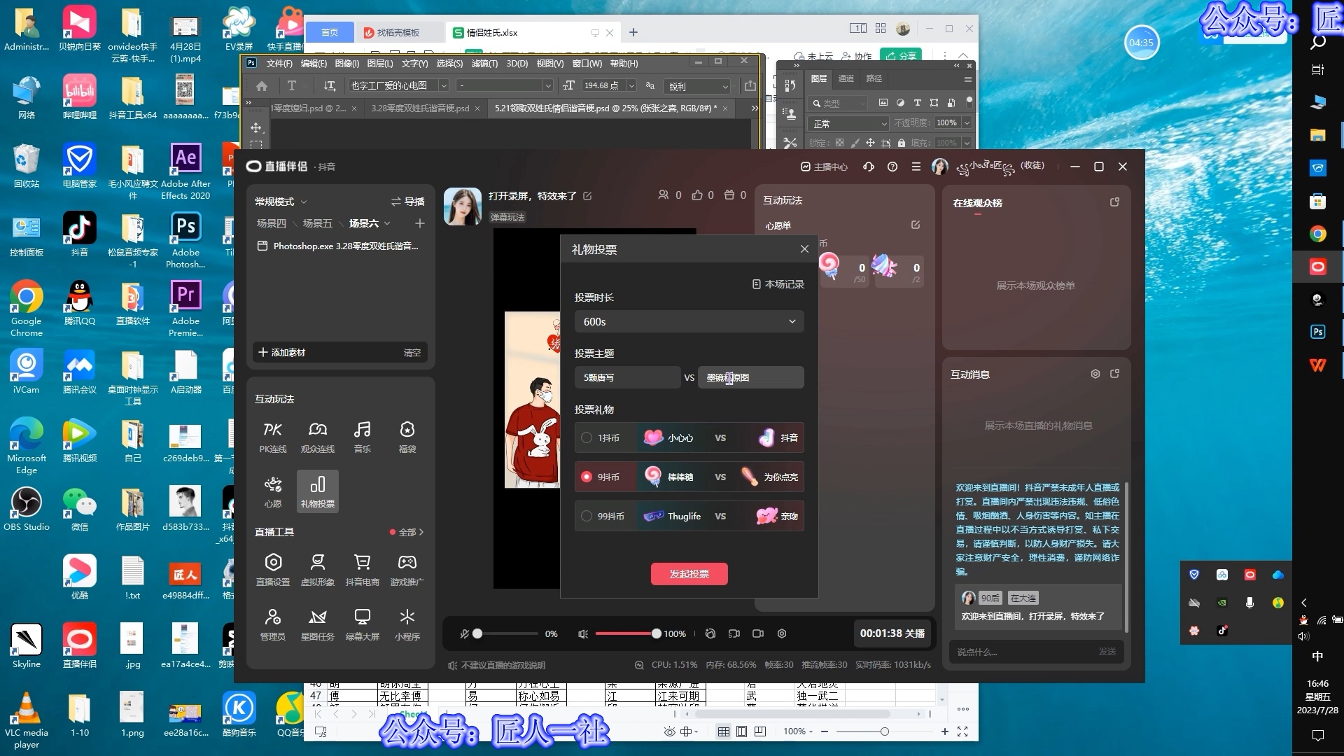
Task: Select the 99抖币 radio button option
Action: [587, 516]
